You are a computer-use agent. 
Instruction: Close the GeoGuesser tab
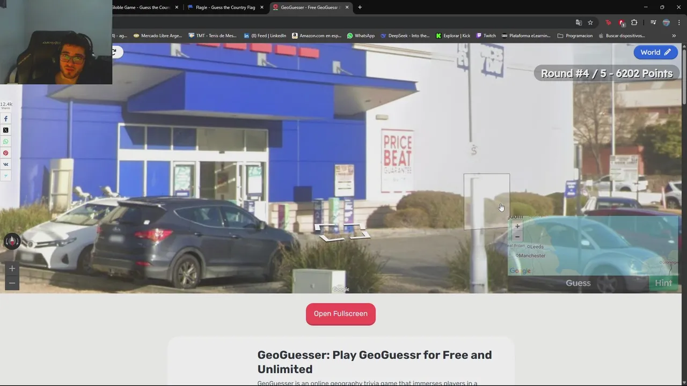(347, 8)
